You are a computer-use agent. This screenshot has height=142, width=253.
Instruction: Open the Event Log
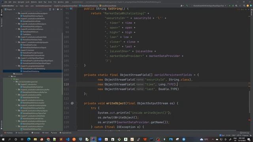coord(245,133)
